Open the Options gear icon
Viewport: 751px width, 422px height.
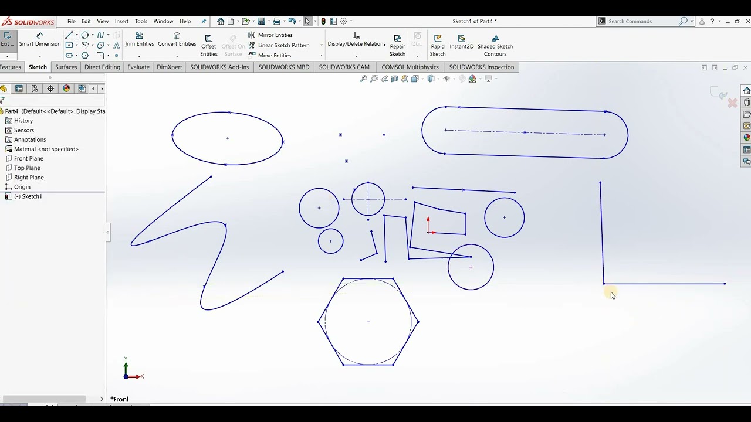[344, 21]
